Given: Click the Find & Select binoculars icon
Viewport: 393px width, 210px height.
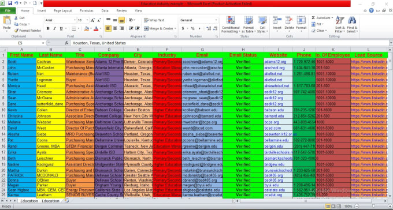Looking at the screenshot, I should (352, 21).
